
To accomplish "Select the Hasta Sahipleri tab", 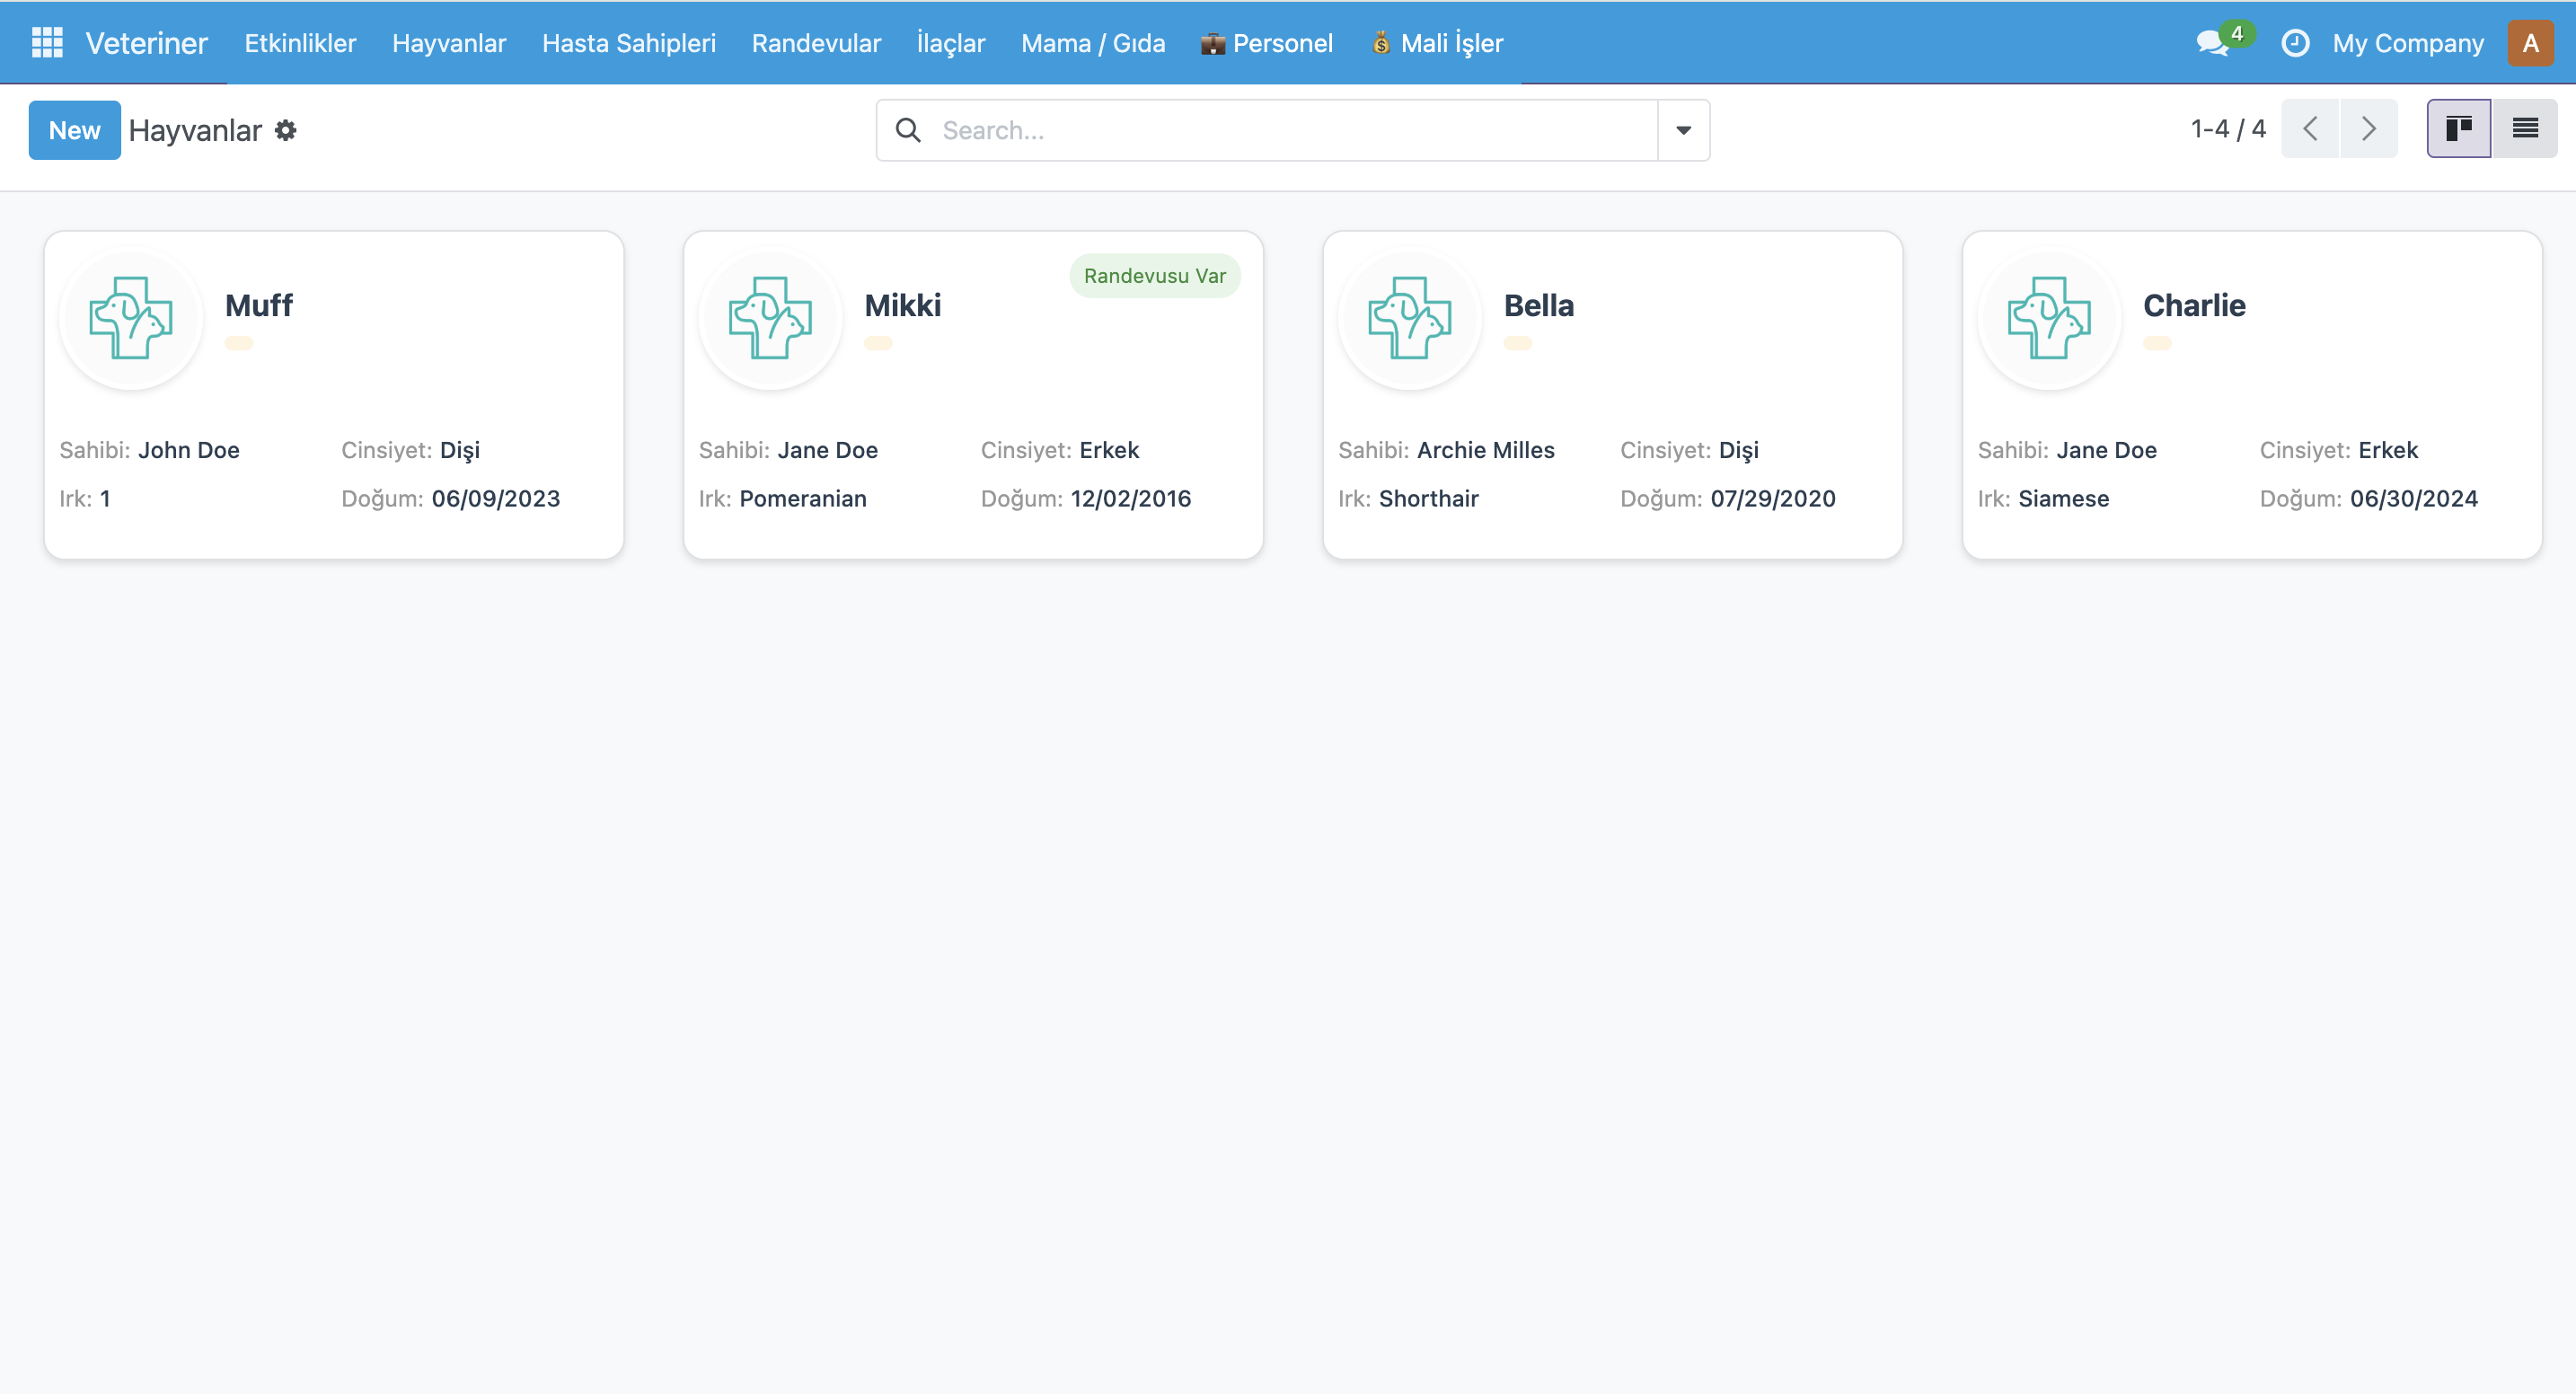I will point(628,43).
